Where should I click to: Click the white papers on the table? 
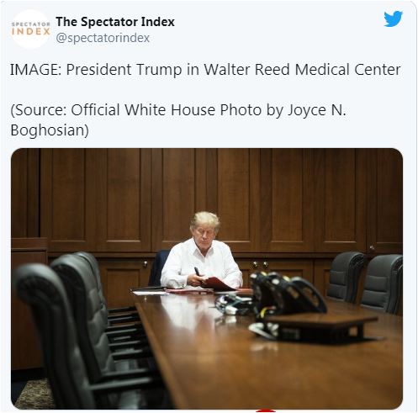149,293
